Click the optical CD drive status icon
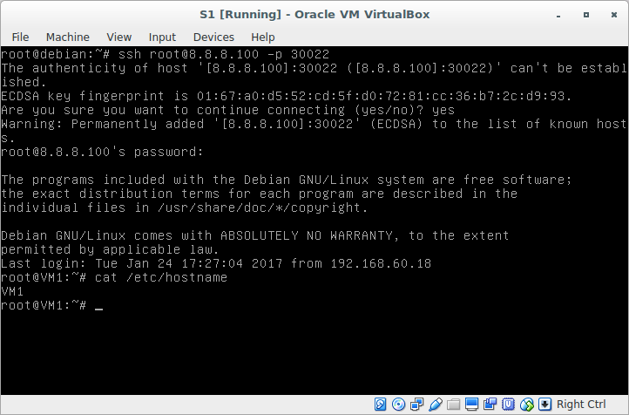Screen dimensions: 629x415 click(x=398, y=405)
